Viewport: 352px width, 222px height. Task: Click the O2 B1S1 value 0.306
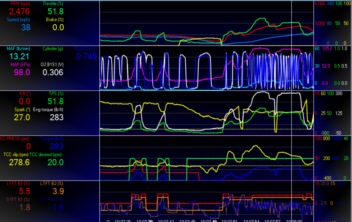tap(53, 72)
